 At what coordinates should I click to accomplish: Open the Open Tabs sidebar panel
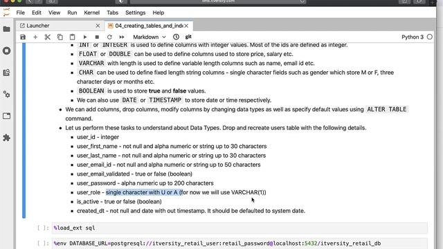[6, 116]
